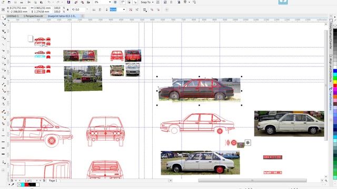The width and height of the screenshot is (337, 189).
Task: Pick the yellow swatch in color palette
Action: pos(335,82)
